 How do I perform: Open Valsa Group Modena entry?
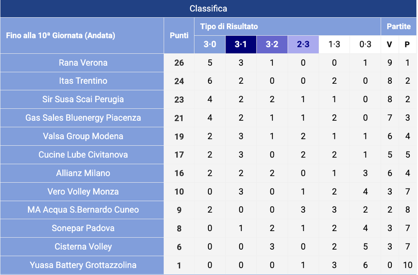pyautogui.click(x=83, y=136)
